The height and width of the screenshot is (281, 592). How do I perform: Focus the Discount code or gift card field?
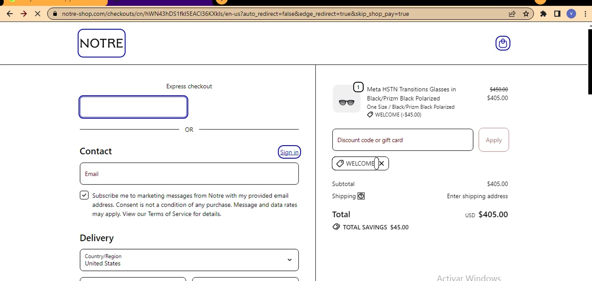(403, 140)
